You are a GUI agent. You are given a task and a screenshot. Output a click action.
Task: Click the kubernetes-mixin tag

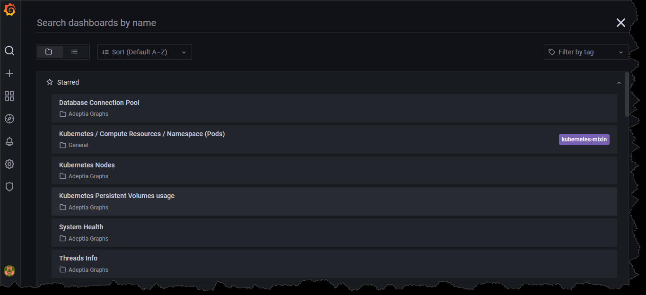pyautogui.click(x=584, y=139)
